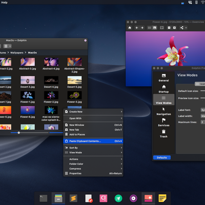The height and width of the screenshot is (205, 205).
Task: Choose New Window from context menu
Action: (93, 125)
